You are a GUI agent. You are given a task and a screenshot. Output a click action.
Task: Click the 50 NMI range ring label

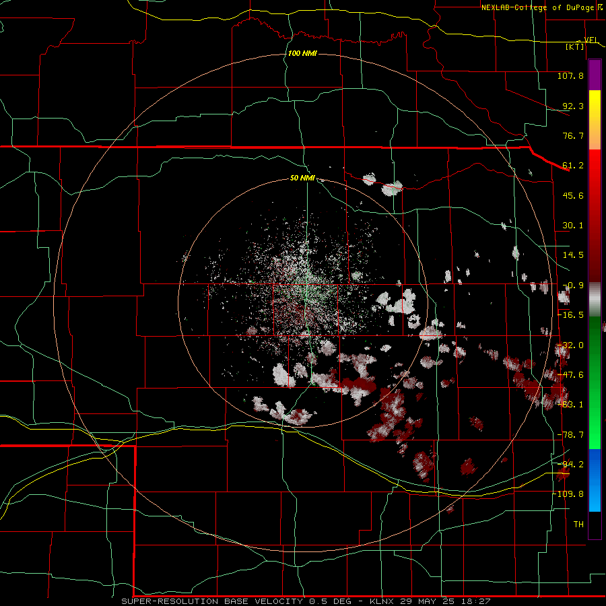[302, 178]
